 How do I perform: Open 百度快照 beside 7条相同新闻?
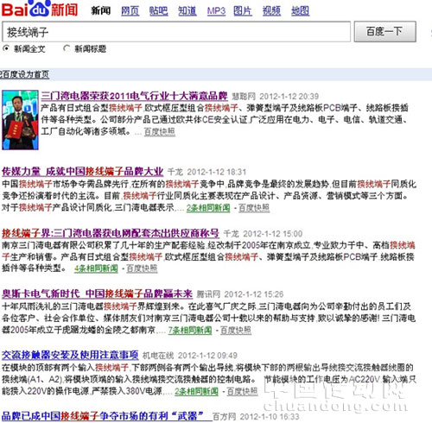(x=236, y=330)
